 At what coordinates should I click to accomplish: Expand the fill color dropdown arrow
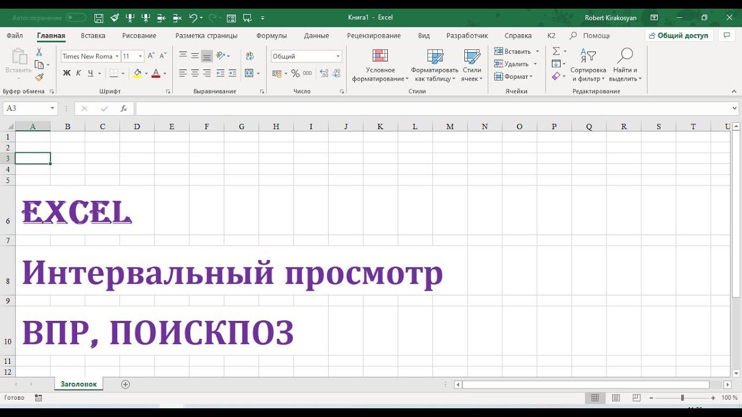(146, 74)
